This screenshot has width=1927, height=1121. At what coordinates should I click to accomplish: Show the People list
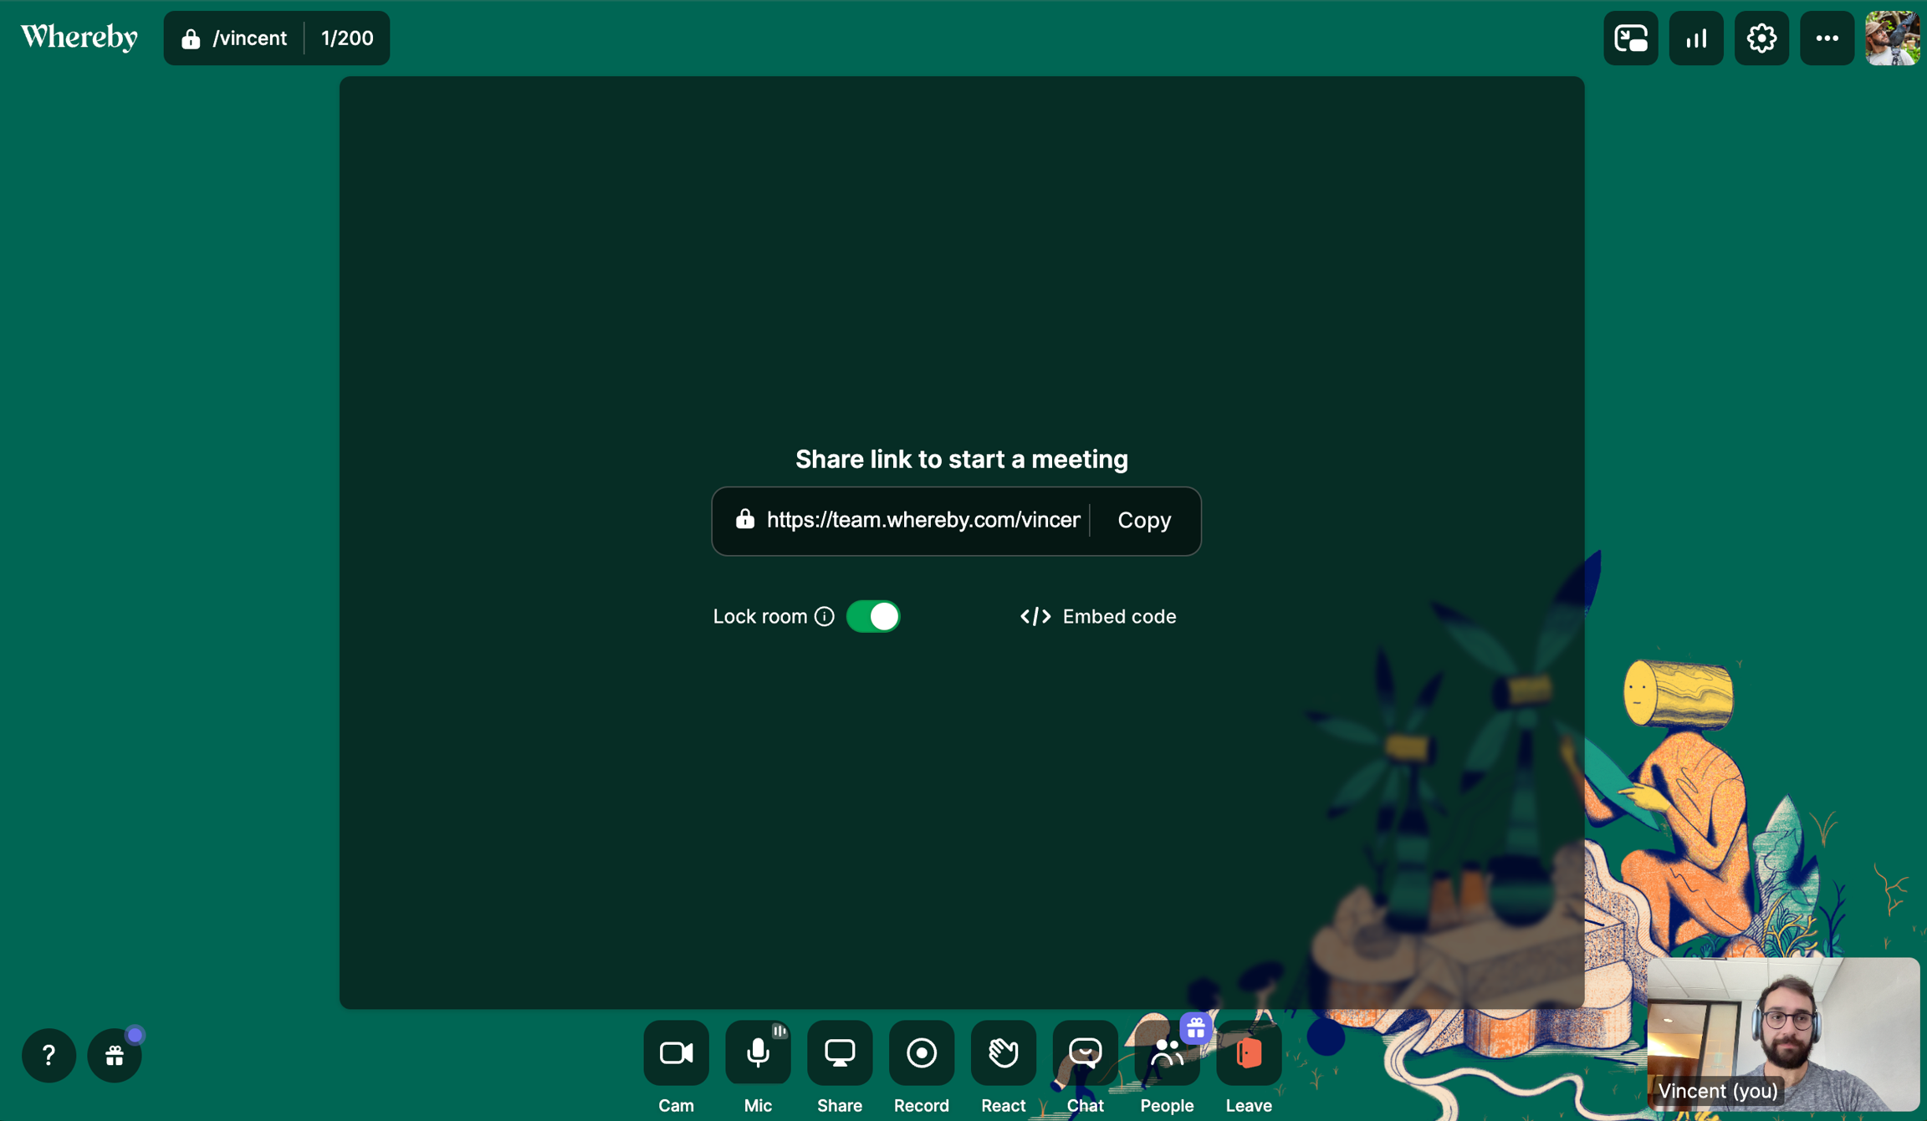click(x=1166, y=1053)
